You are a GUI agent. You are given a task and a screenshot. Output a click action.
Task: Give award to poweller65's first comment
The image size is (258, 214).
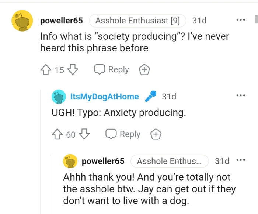click(144, 69)
